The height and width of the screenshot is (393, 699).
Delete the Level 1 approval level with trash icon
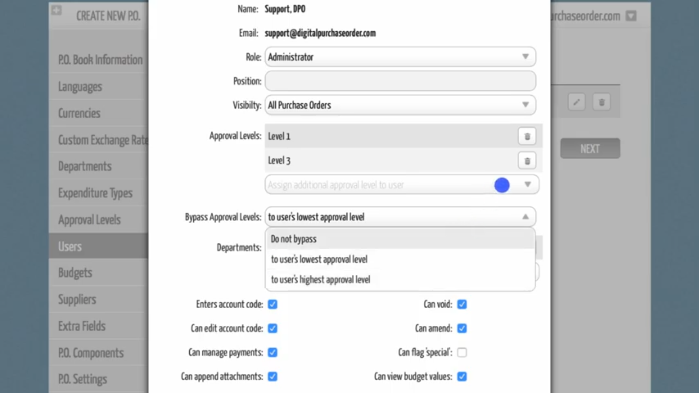click(527, 136)
